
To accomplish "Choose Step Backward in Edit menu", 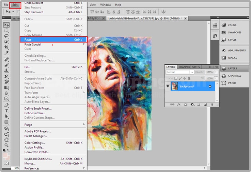I will pyautogui.click(x=53, y=12).
